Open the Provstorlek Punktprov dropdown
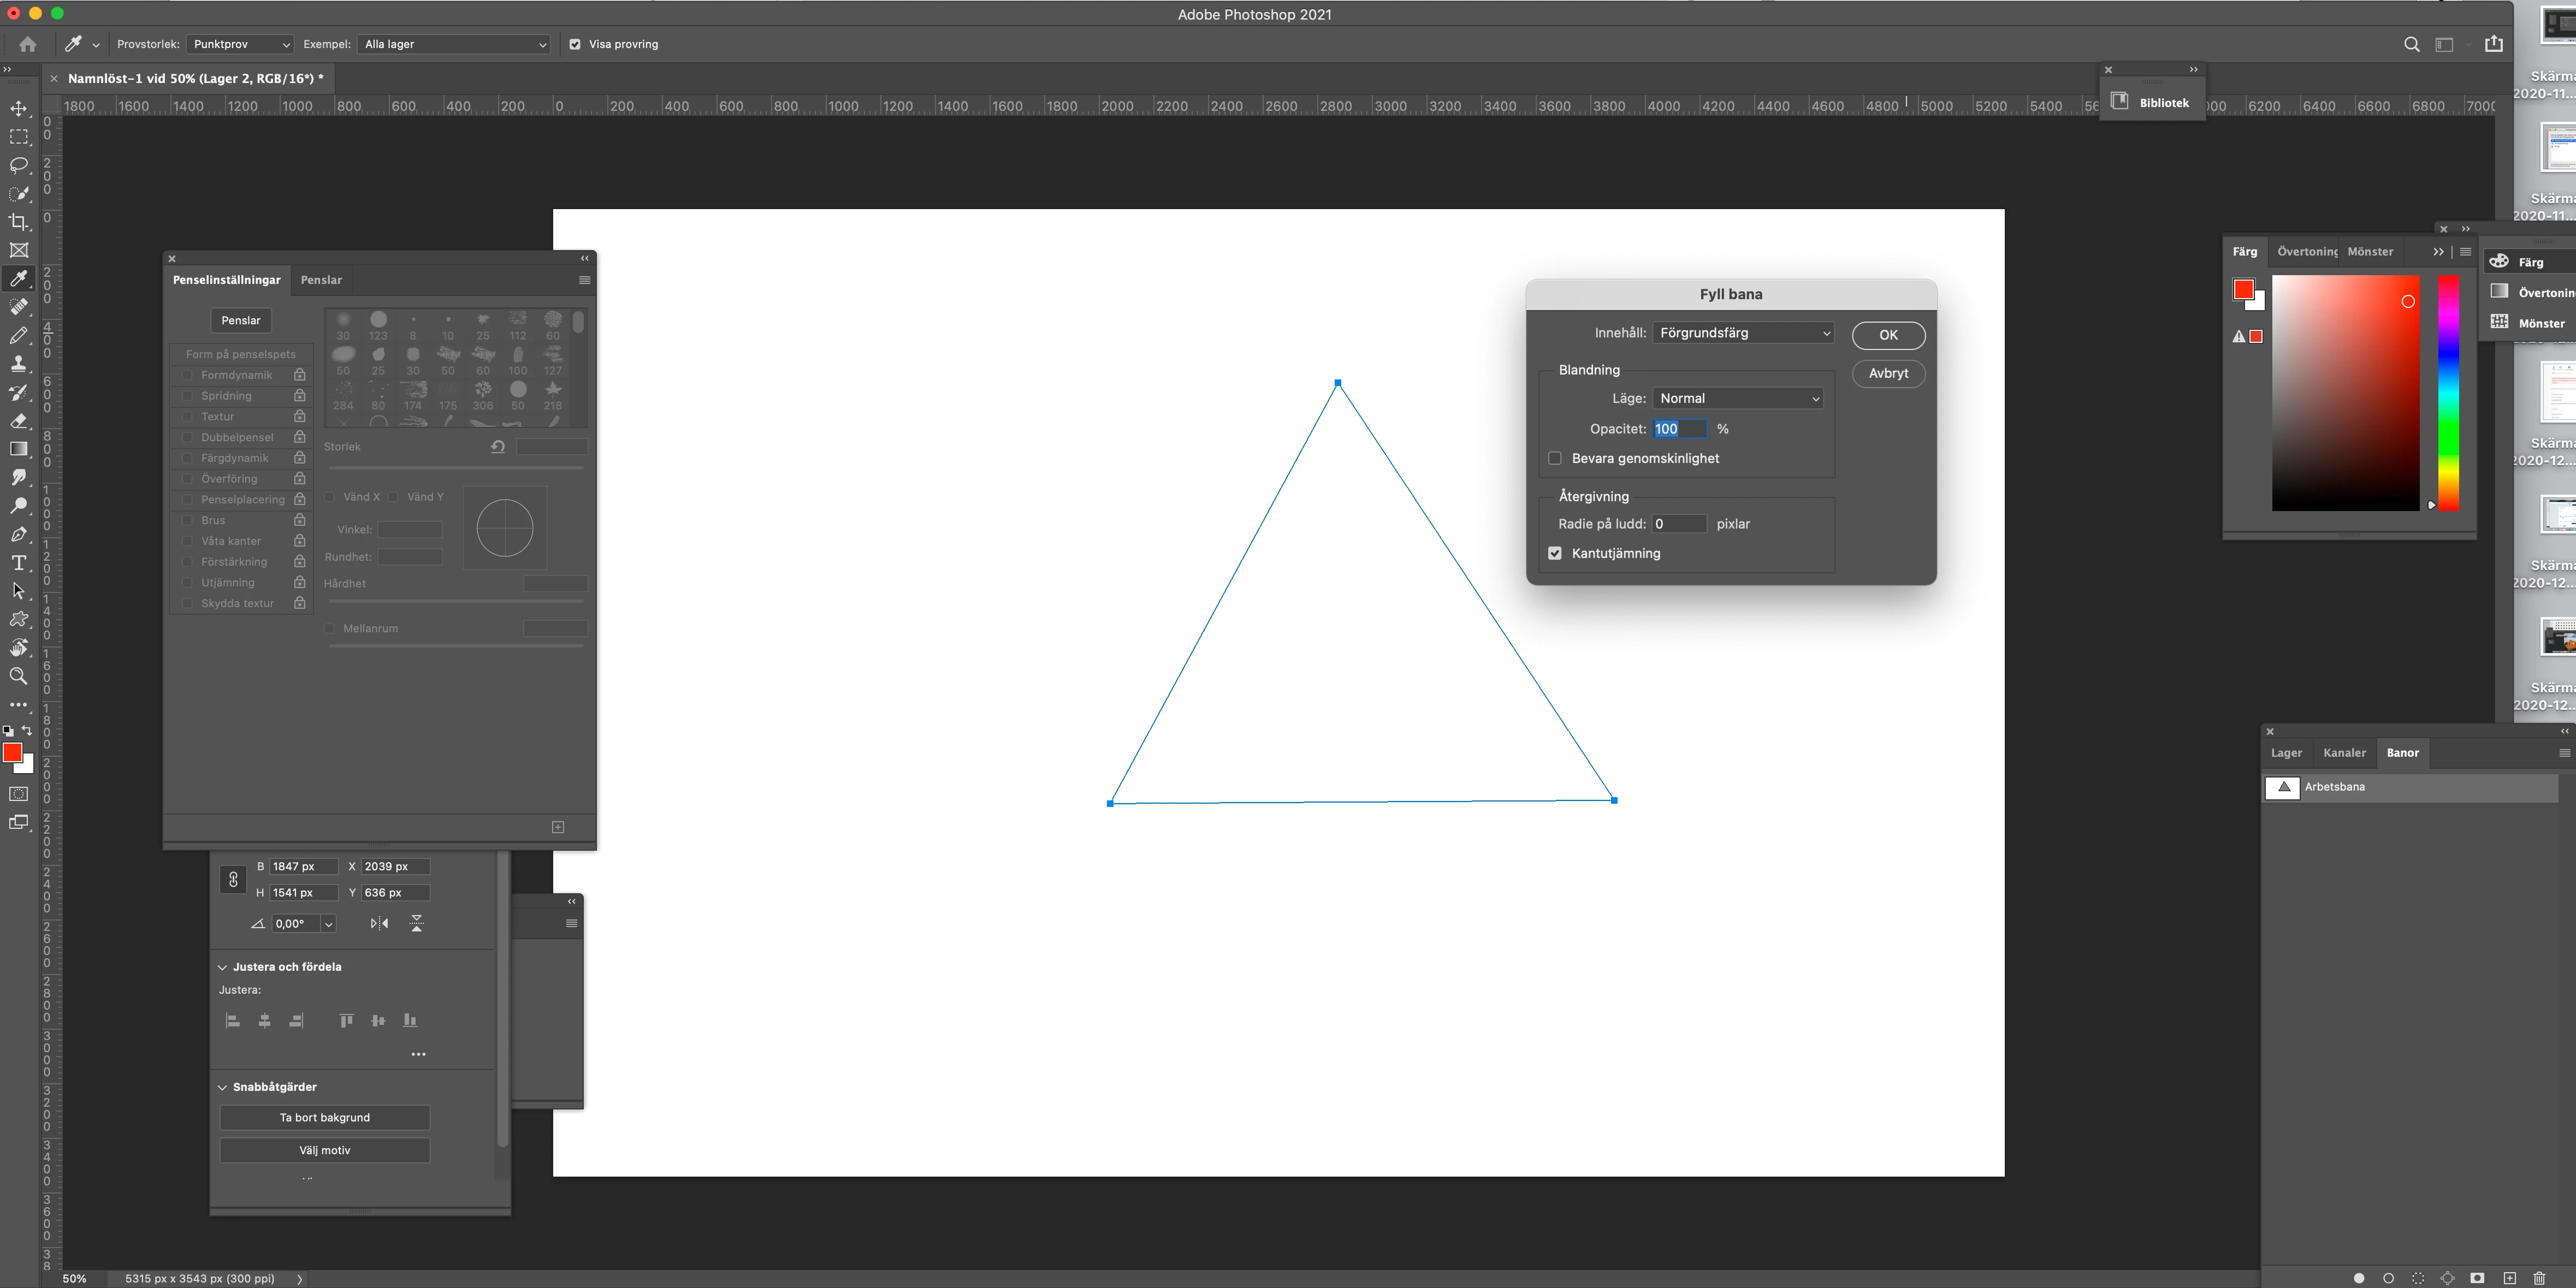The width and height of the screenshot is (2576, 1288). [240, 44]
